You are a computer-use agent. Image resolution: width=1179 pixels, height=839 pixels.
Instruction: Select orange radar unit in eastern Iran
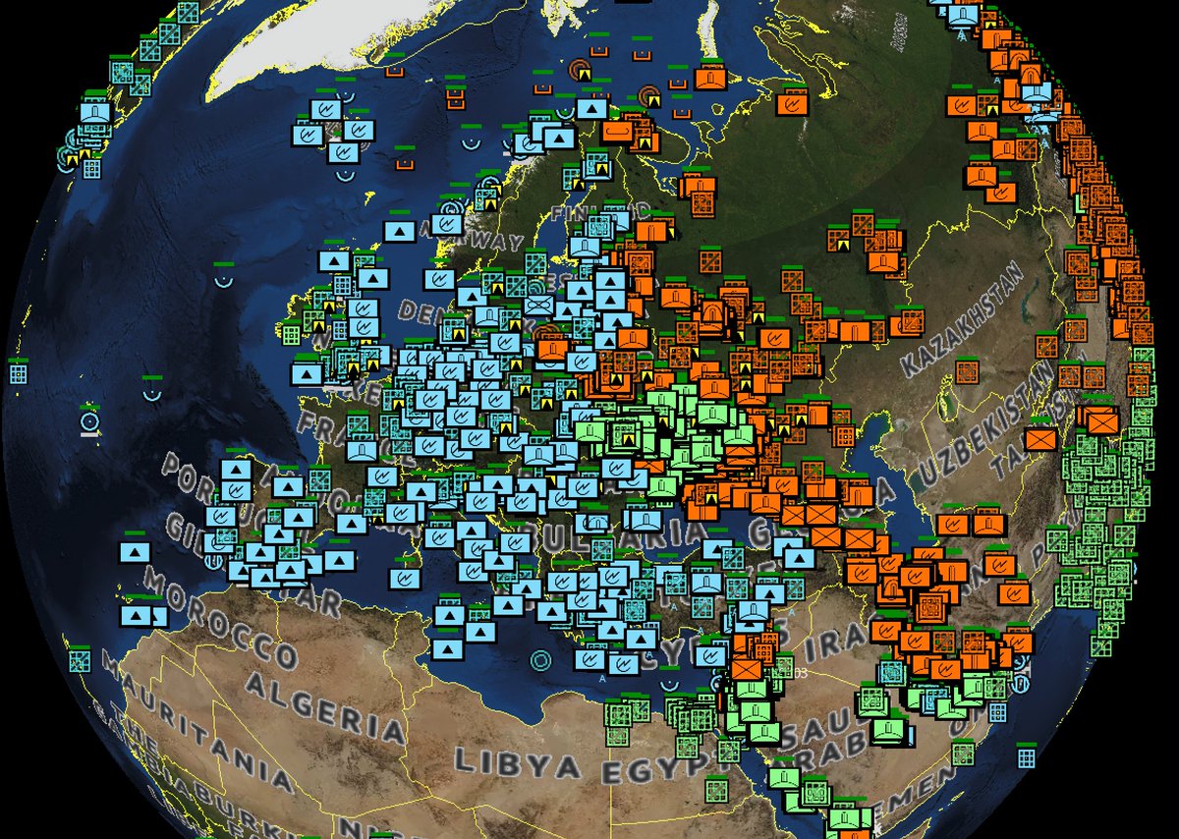1014,593
